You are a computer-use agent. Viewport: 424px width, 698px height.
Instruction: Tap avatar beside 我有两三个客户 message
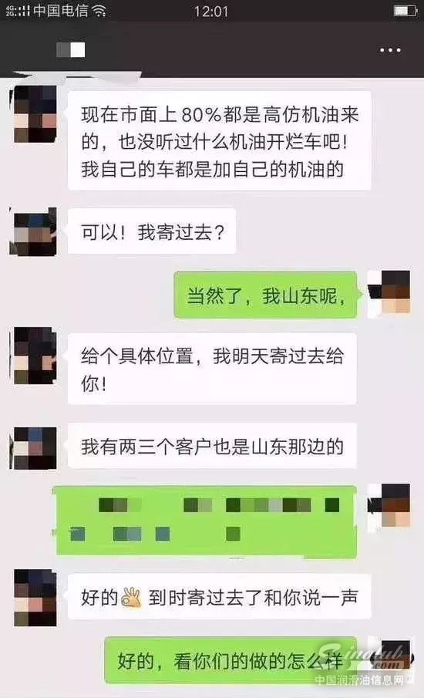point(35,447)
